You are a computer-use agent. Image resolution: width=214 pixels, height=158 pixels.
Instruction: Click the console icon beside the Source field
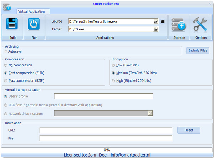click(x=163, y=21)
